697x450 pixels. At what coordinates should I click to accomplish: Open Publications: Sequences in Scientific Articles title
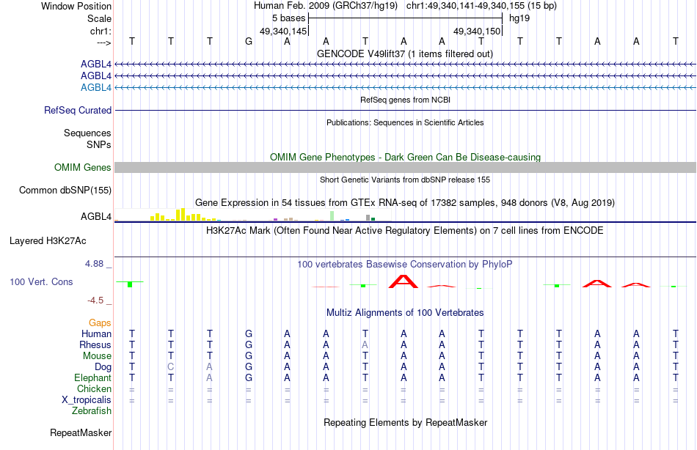click(405, 122)
